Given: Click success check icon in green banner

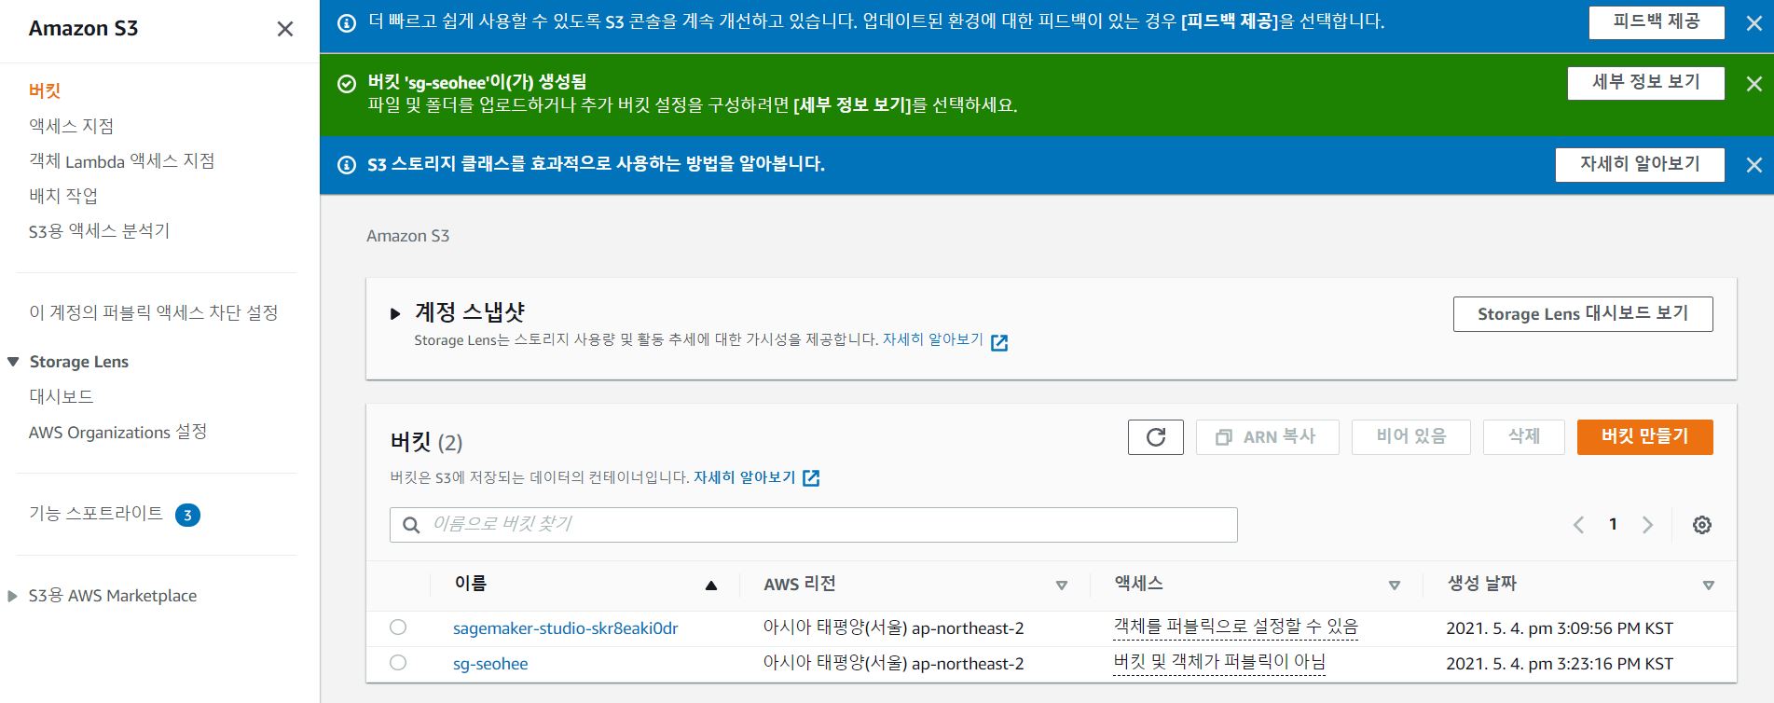Looking at the screenshot, I should (x=347, y=84).
